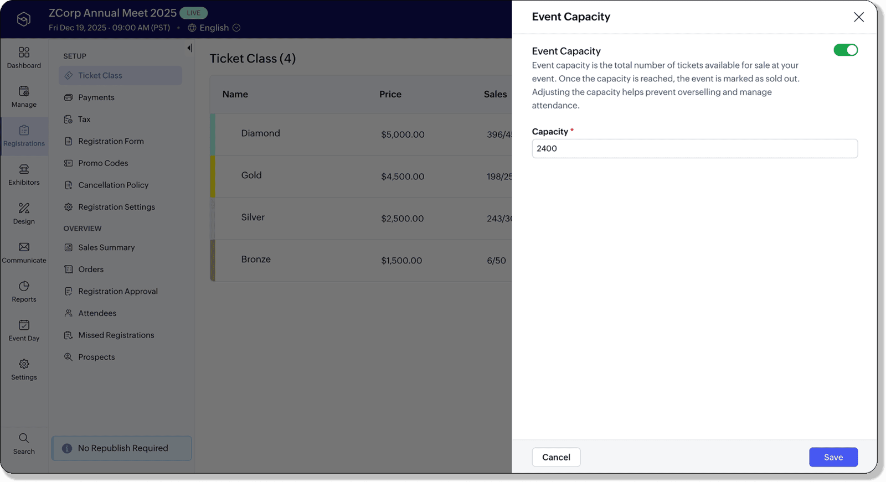Click the ZCorp logo icon at top left

tap(23, 19)
